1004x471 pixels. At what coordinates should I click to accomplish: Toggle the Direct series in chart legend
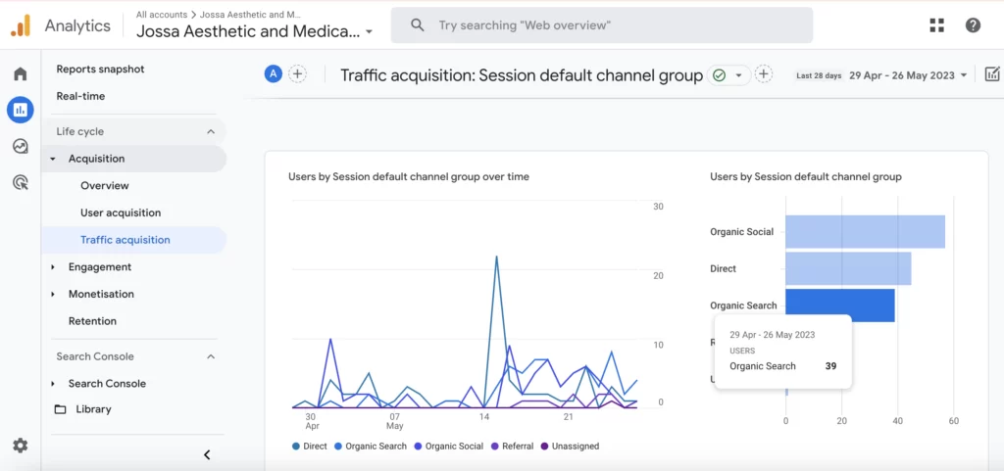click(310, 447)
